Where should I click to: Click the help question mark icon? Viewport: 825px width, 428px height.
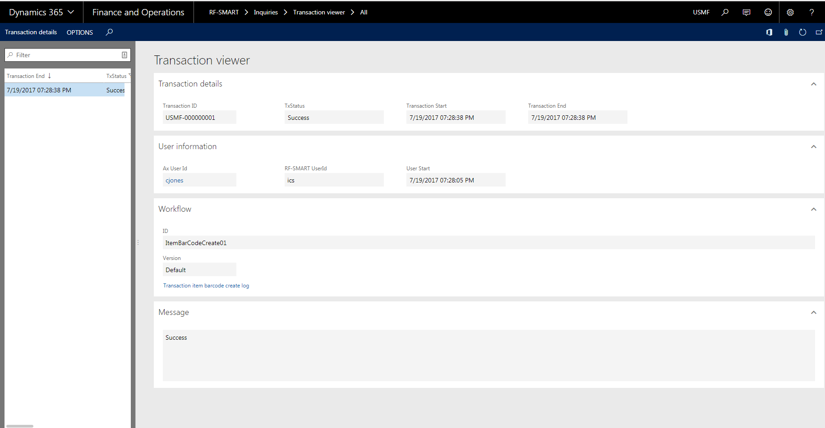811,12
